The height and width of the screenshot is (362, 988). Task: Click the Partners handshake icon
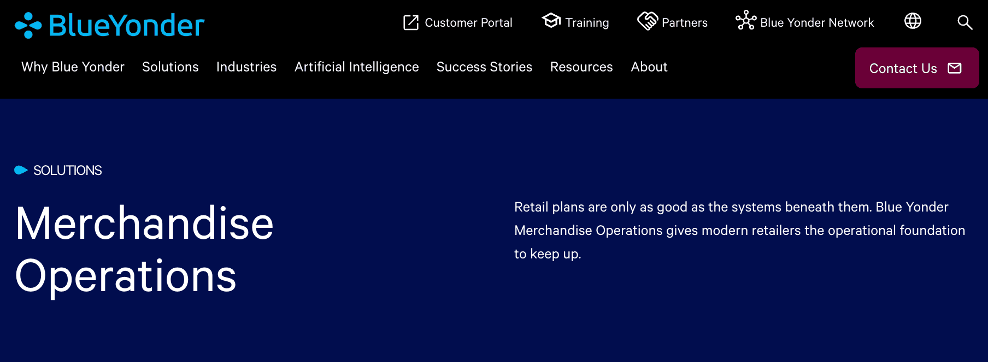(648, 21)
